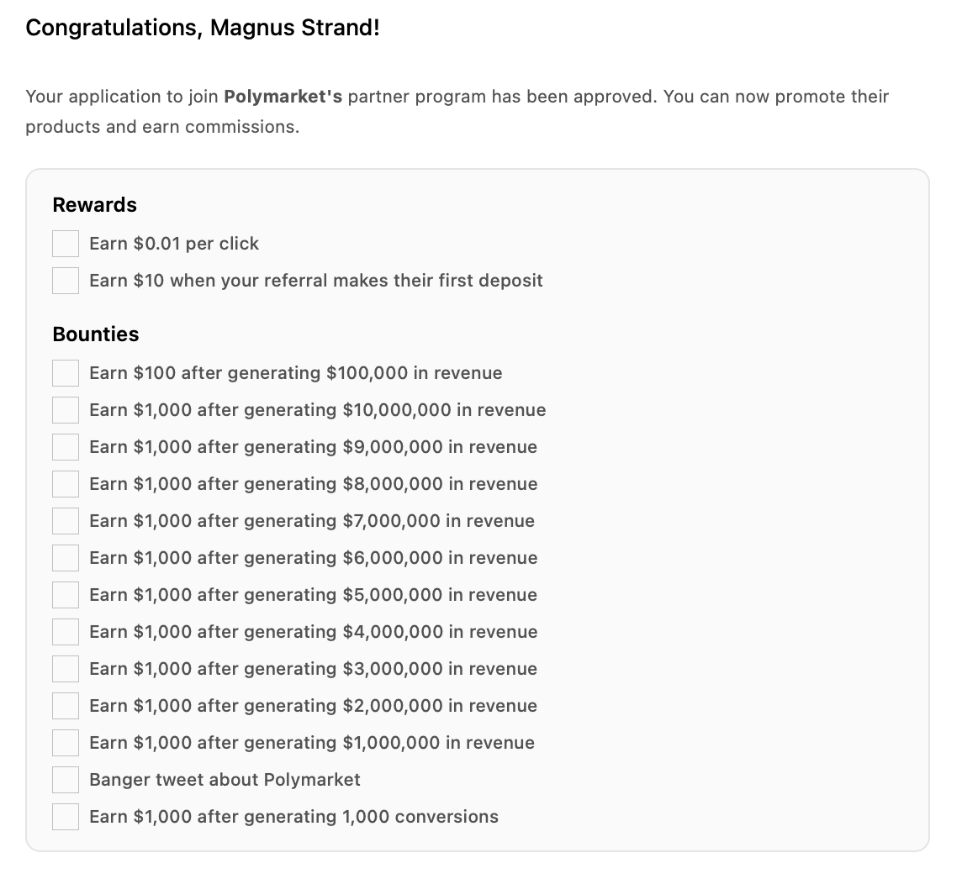Select the $10,000,000 revenue bounty checkbox

66,410
